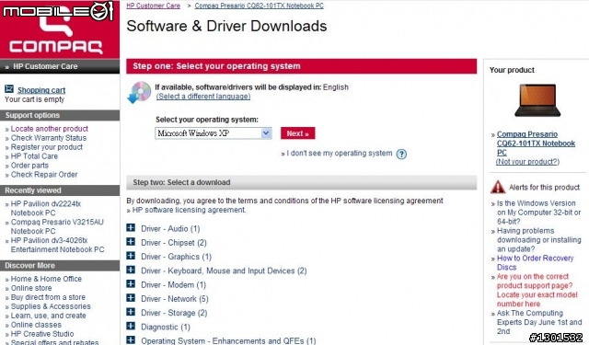Open HP Pavilion dv2224tx Notebook PC
Screen dimensions: 589x345
45,208
